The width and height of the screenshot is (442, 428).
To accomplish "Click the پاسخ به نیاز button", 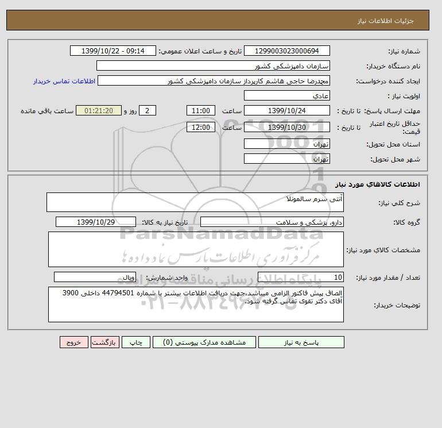I will pos(301,342).
